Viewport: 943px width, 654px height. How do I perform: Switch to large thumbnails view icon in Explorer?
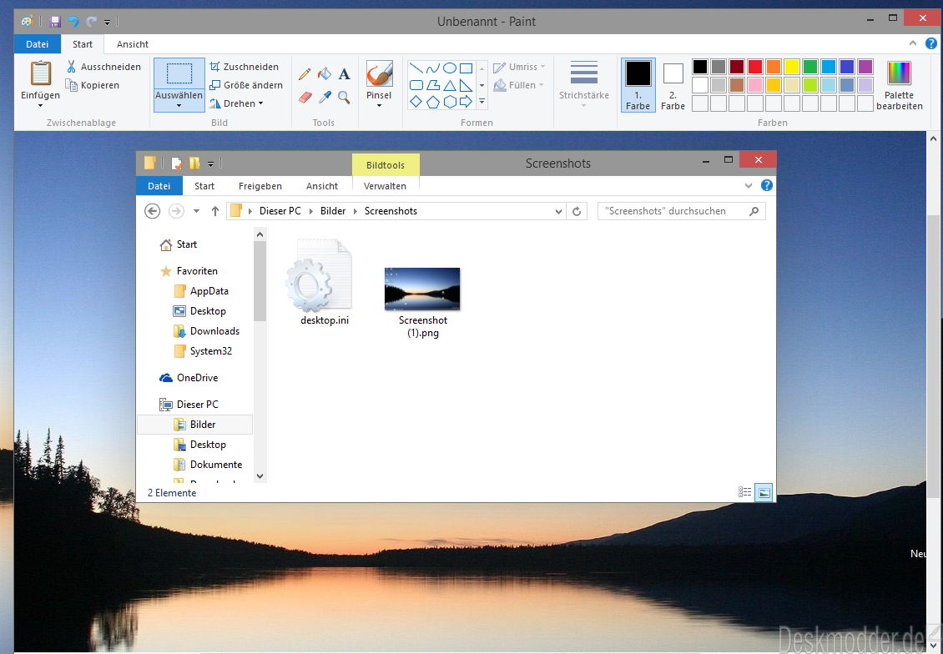click(764, 492)
